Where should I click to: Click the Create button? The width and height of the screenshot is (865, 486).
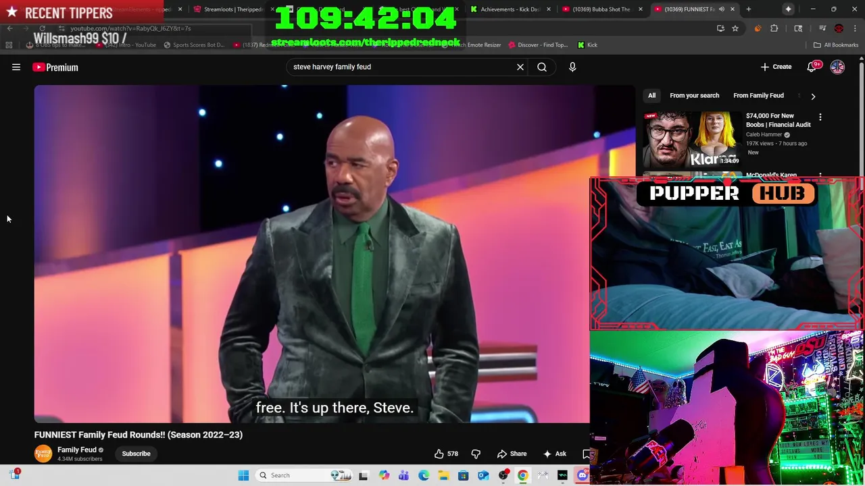tap(776, 67)
